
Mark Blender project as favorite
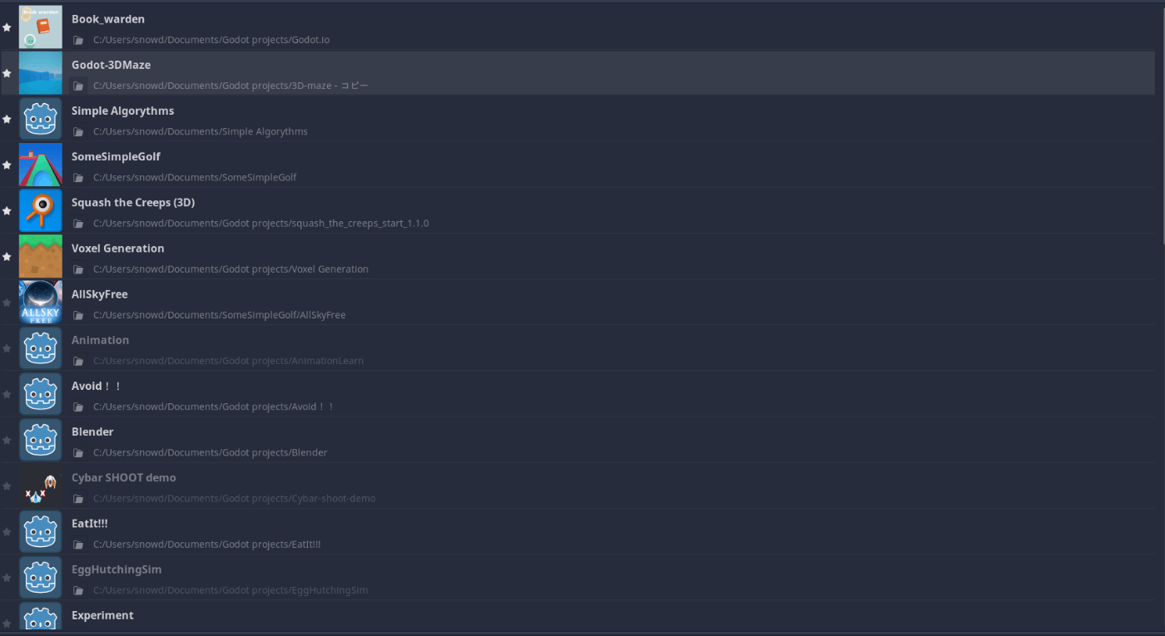click(x=7, y=440)
